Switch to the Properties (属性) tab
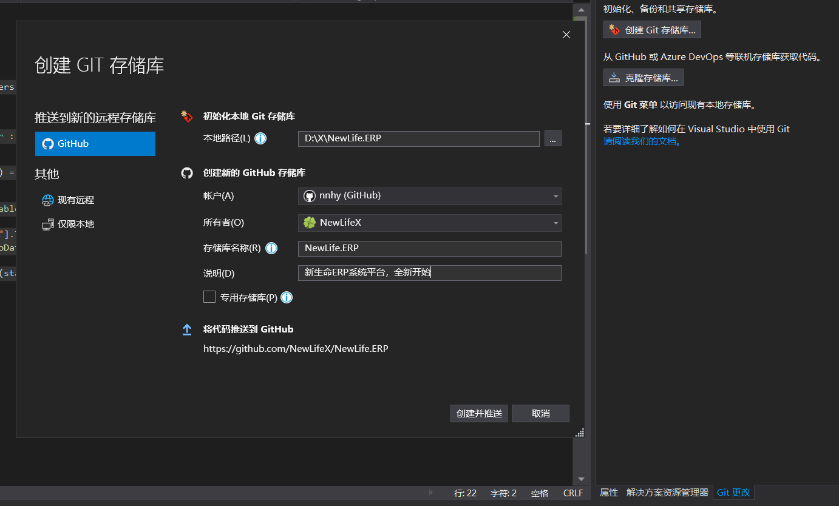Image resolution: width=839 pixels, height=506 pixels. pos(609,493)
